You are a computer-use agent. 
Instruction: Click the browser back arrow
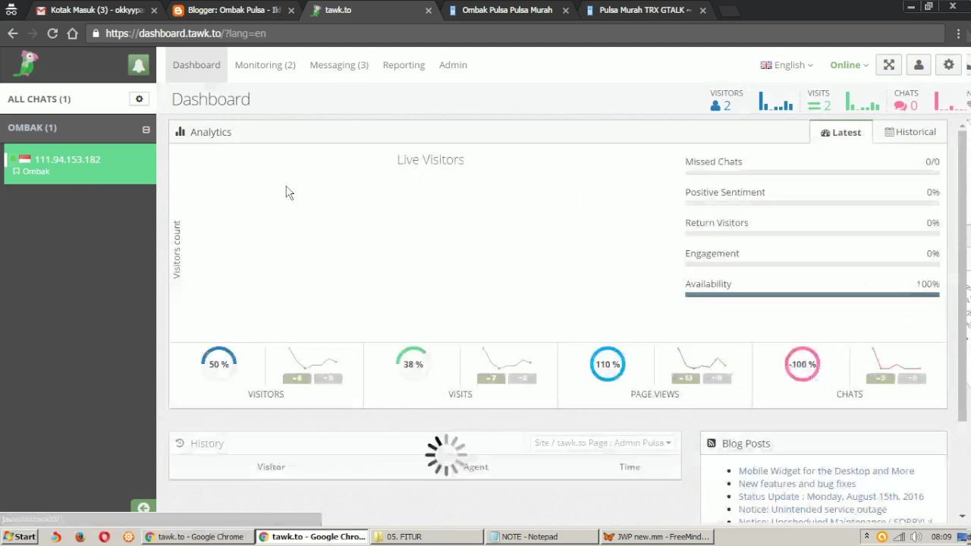coord(13,33)
